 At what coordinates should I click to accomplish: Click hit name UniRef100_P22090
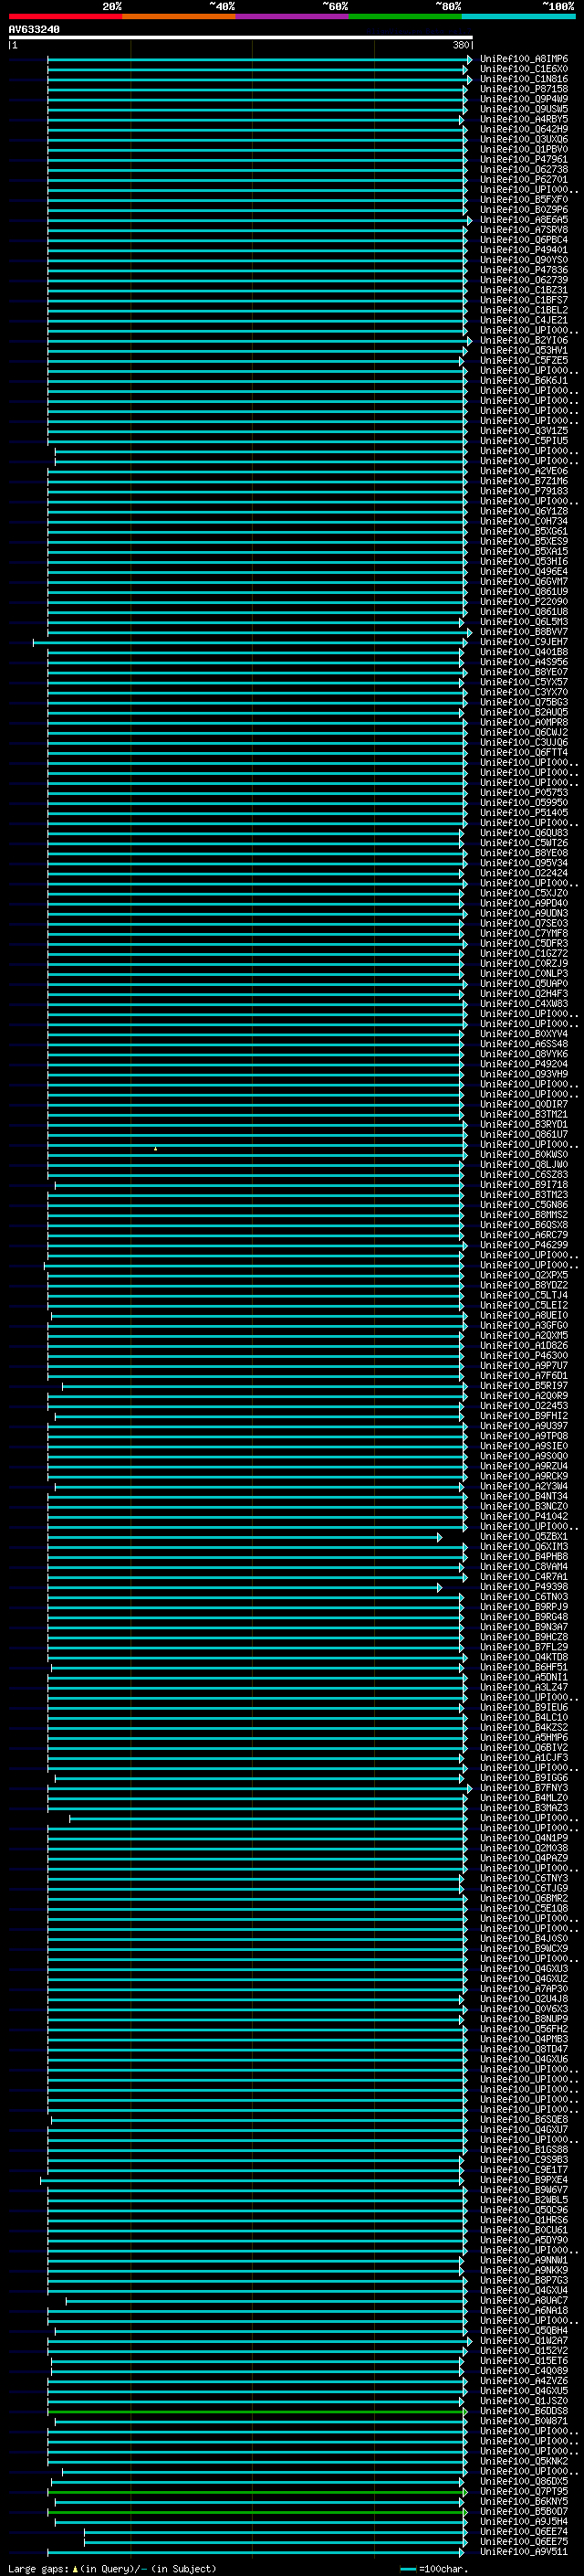pyautogui.click(x=523, y=601)
